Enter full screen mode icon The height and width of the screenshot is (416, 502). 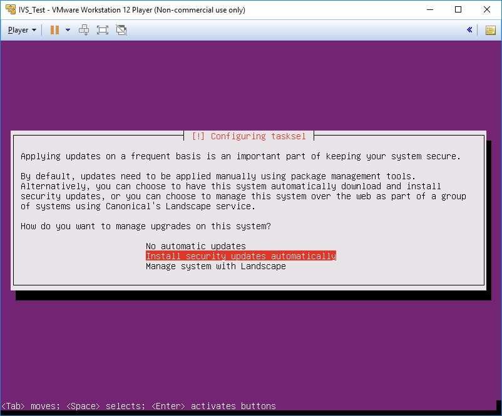pos(103,30)
